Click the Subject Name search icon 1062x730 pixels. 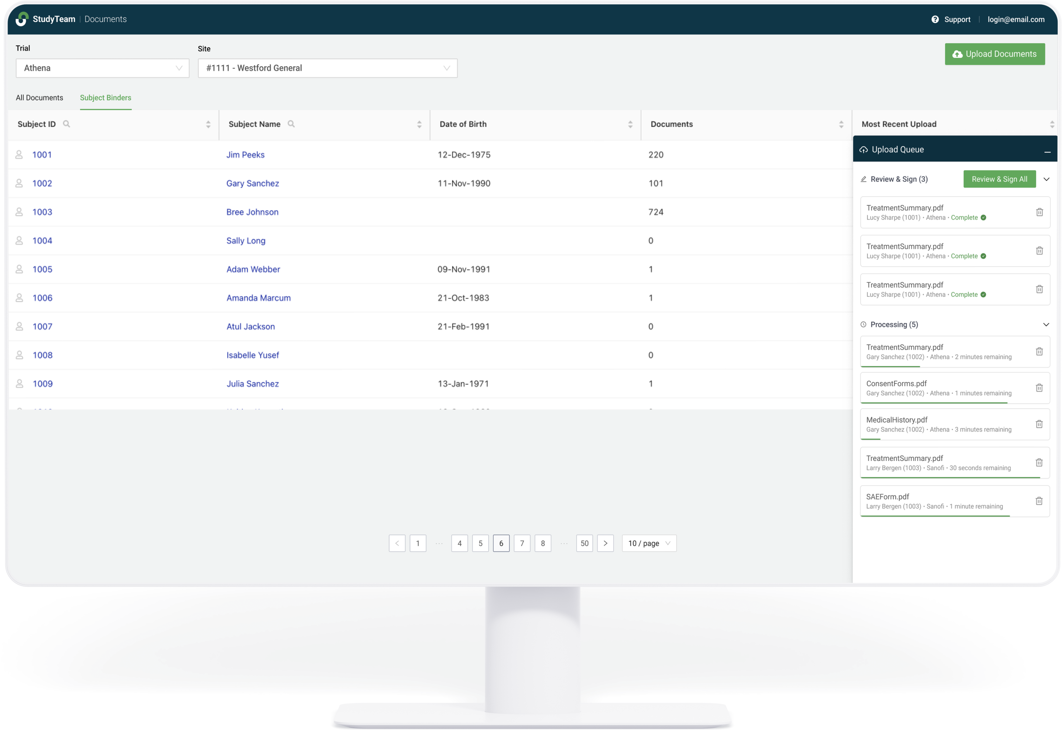point(291,124)
